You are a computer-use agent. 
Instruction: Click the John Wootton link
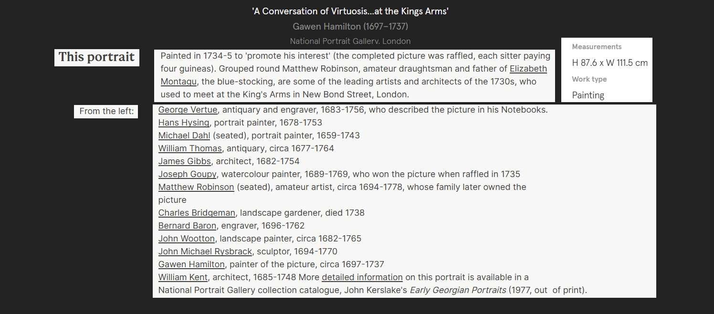click(187, 239)
